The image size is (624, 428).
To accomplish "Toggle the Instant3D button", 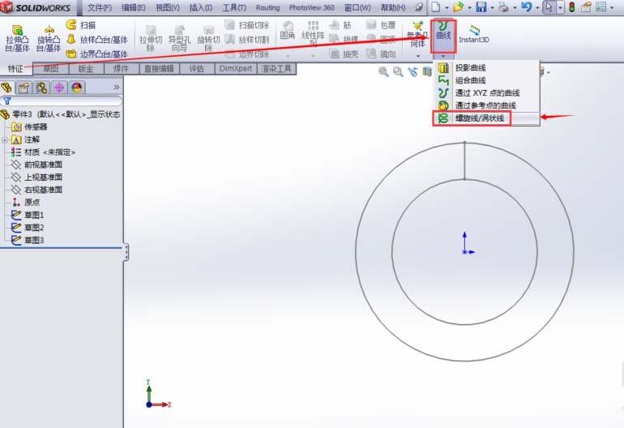I will (x=473, y=34).
